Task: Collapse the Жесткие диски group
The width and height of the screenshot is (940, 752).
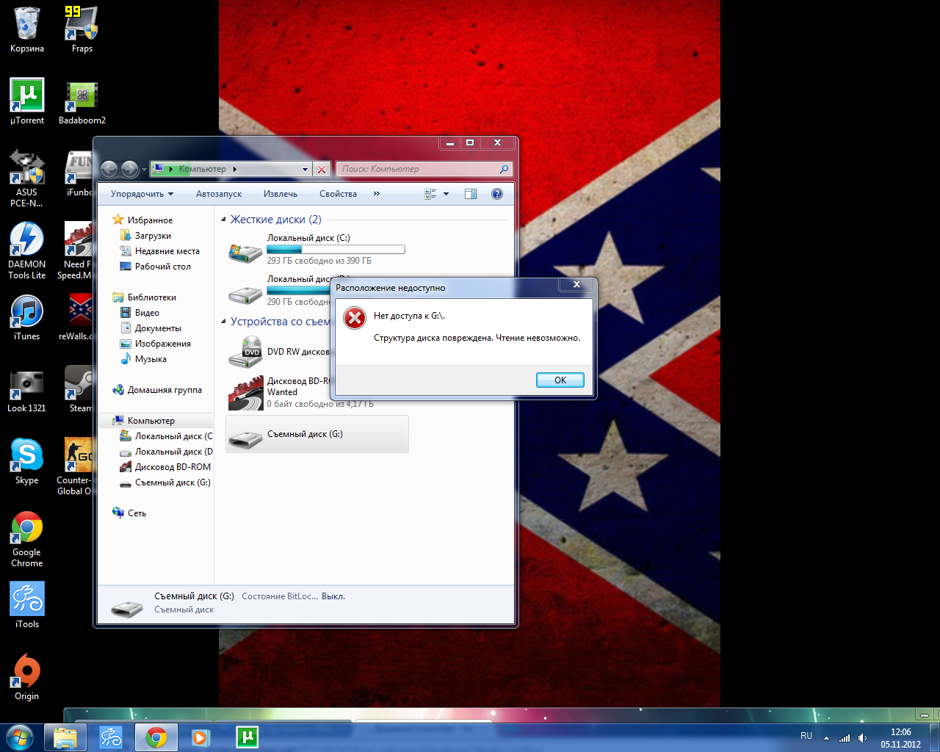Action: (x=224, y=220)
